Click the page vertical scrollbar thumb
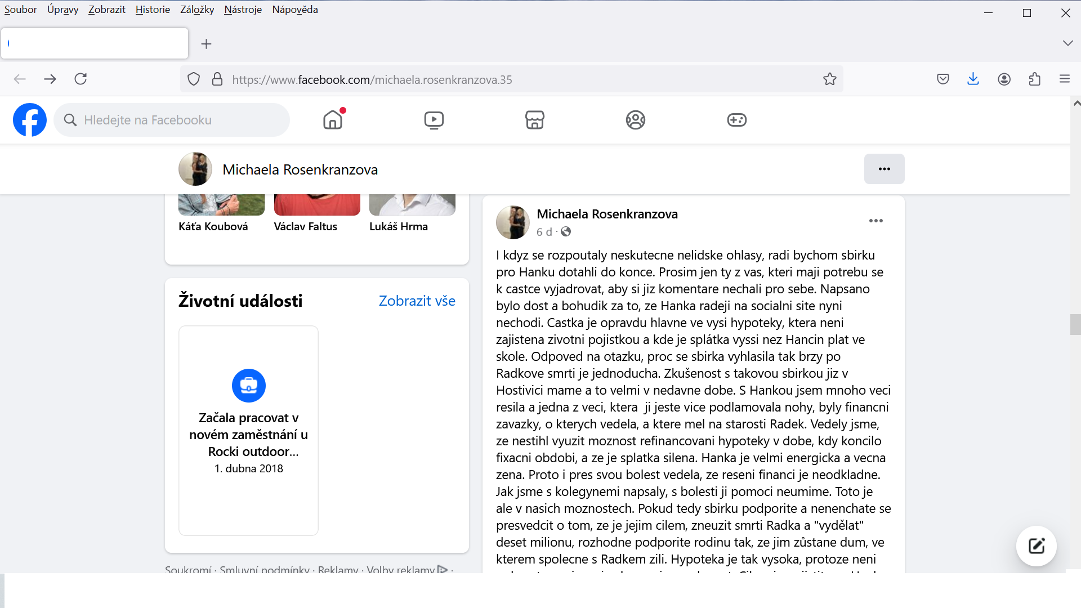 [1075, 325]
